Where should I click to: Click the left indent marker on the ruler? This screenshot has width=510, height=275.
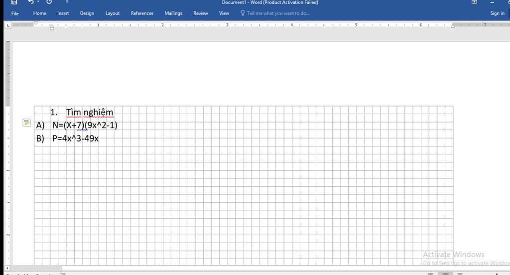pos(52,28)
